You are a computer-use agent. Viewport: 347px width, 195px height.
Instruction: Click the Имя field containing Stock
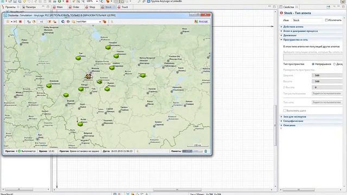coord(307,20)
